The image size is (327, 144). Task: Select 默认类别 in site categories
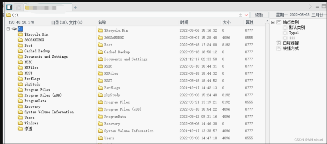(x=297, y=27)
